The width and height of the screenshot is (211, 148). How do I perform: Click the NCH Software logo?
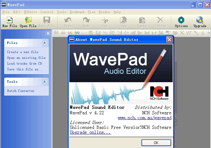click(159, 93)
